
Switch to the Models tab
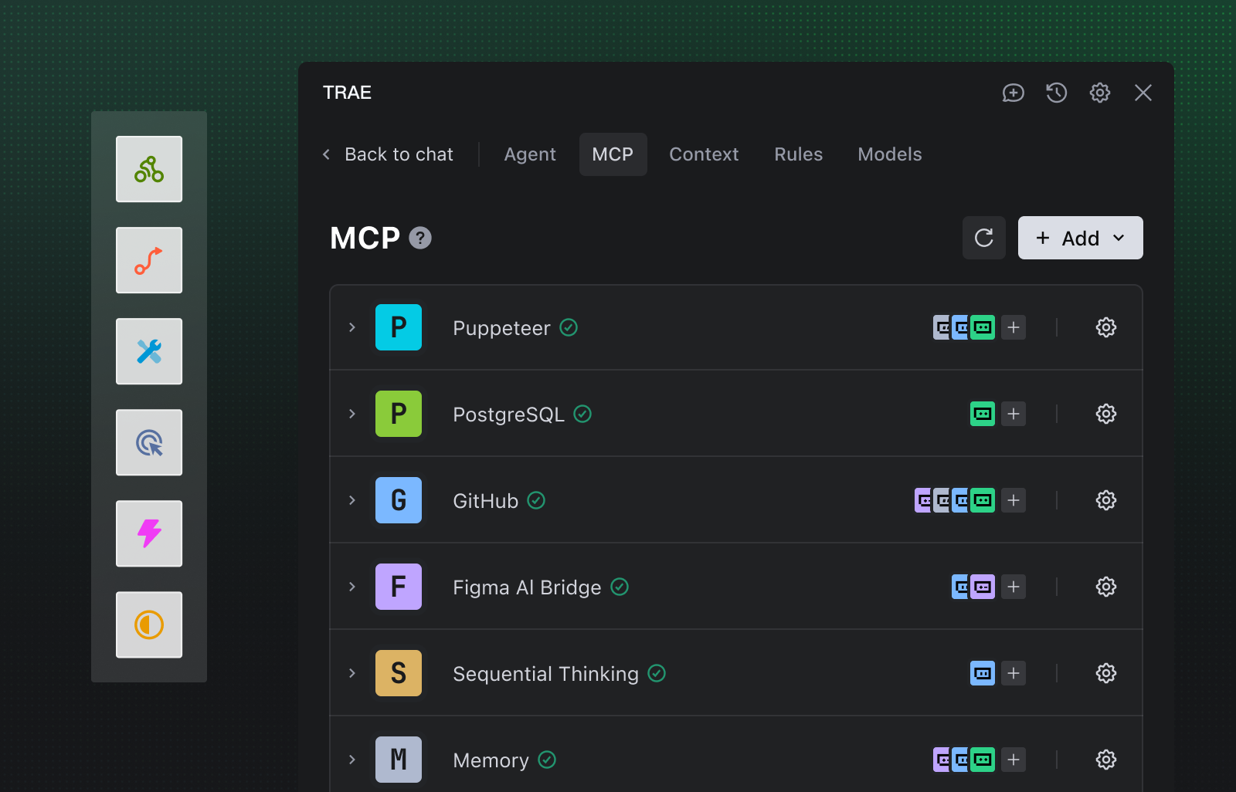(889, 154)
